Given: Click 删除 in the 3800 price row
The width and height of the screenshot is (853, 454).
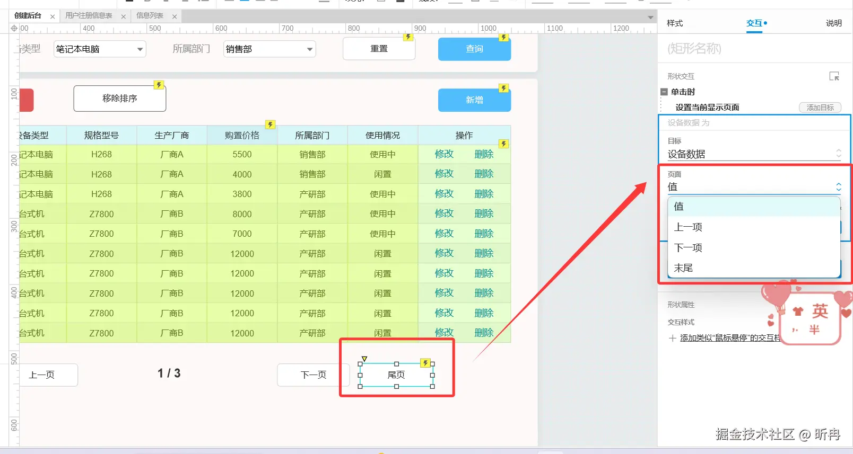Looking at the screenshot, I should click(484, 194).
